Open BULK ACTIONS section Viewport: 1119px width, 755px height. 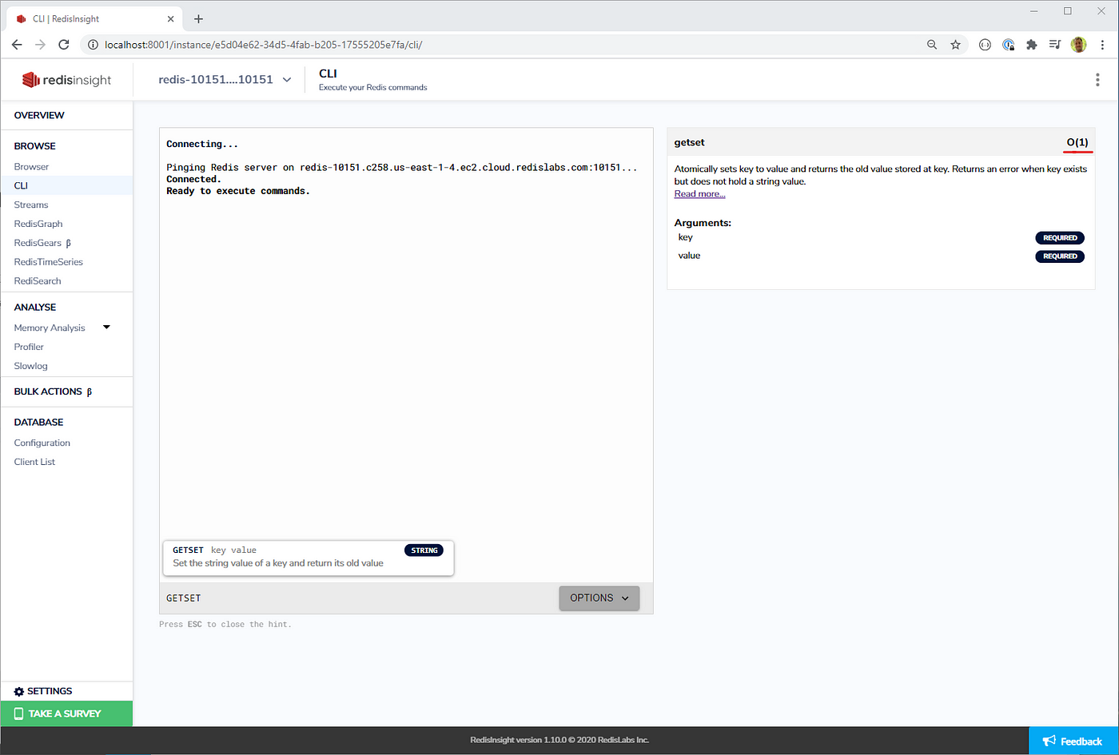tap(53, 391)
